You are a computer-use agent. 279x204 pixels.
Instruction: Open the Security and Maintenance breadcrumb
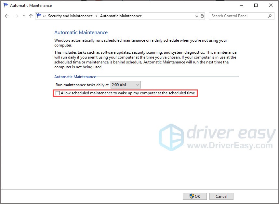(70, 16)
